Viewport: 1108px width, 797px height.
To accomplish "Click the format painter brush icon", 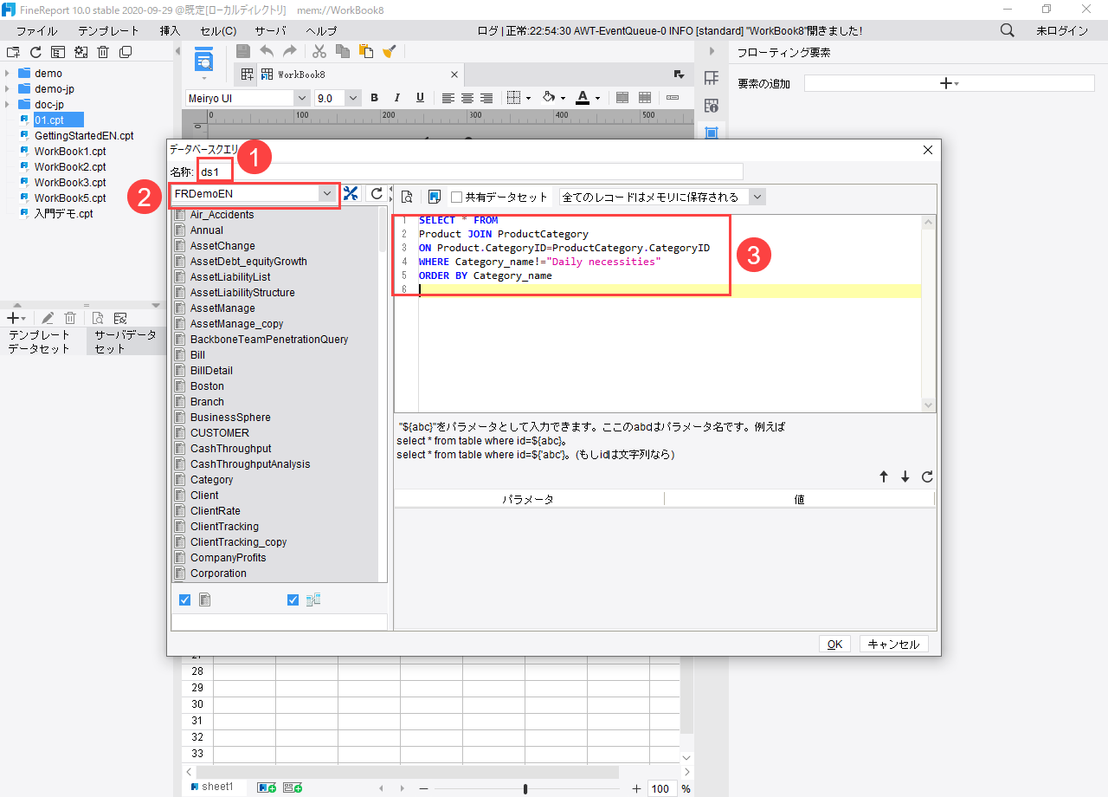I will (x=389, y=52).
